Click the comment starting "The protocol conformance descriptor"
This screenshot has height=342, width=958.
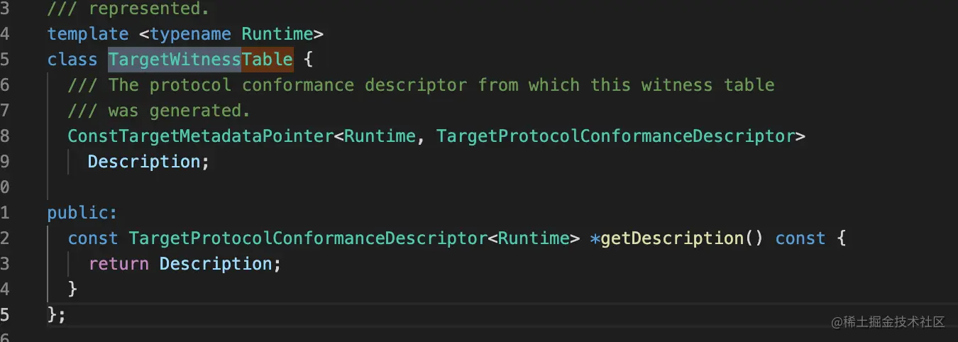tap(421, 84)
